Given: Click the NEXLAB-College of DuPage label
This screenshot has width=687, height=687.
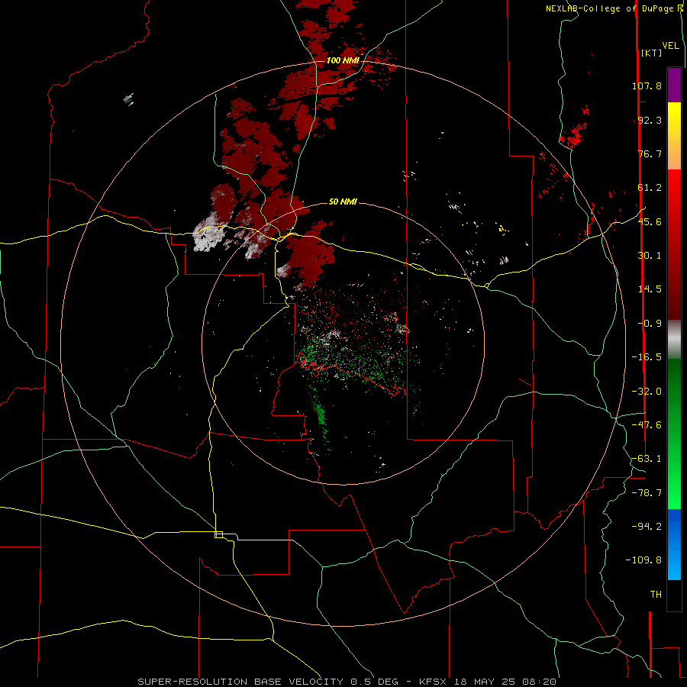Looking at the screenshot, I should [x=611, y=8].
